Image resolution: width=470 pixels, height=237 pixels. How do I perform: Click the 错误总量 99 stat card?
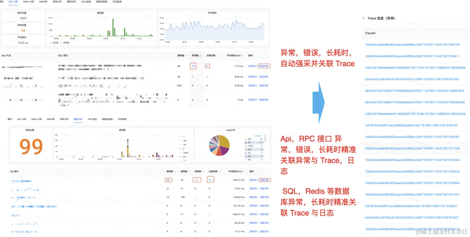click(x=31, y=145)
